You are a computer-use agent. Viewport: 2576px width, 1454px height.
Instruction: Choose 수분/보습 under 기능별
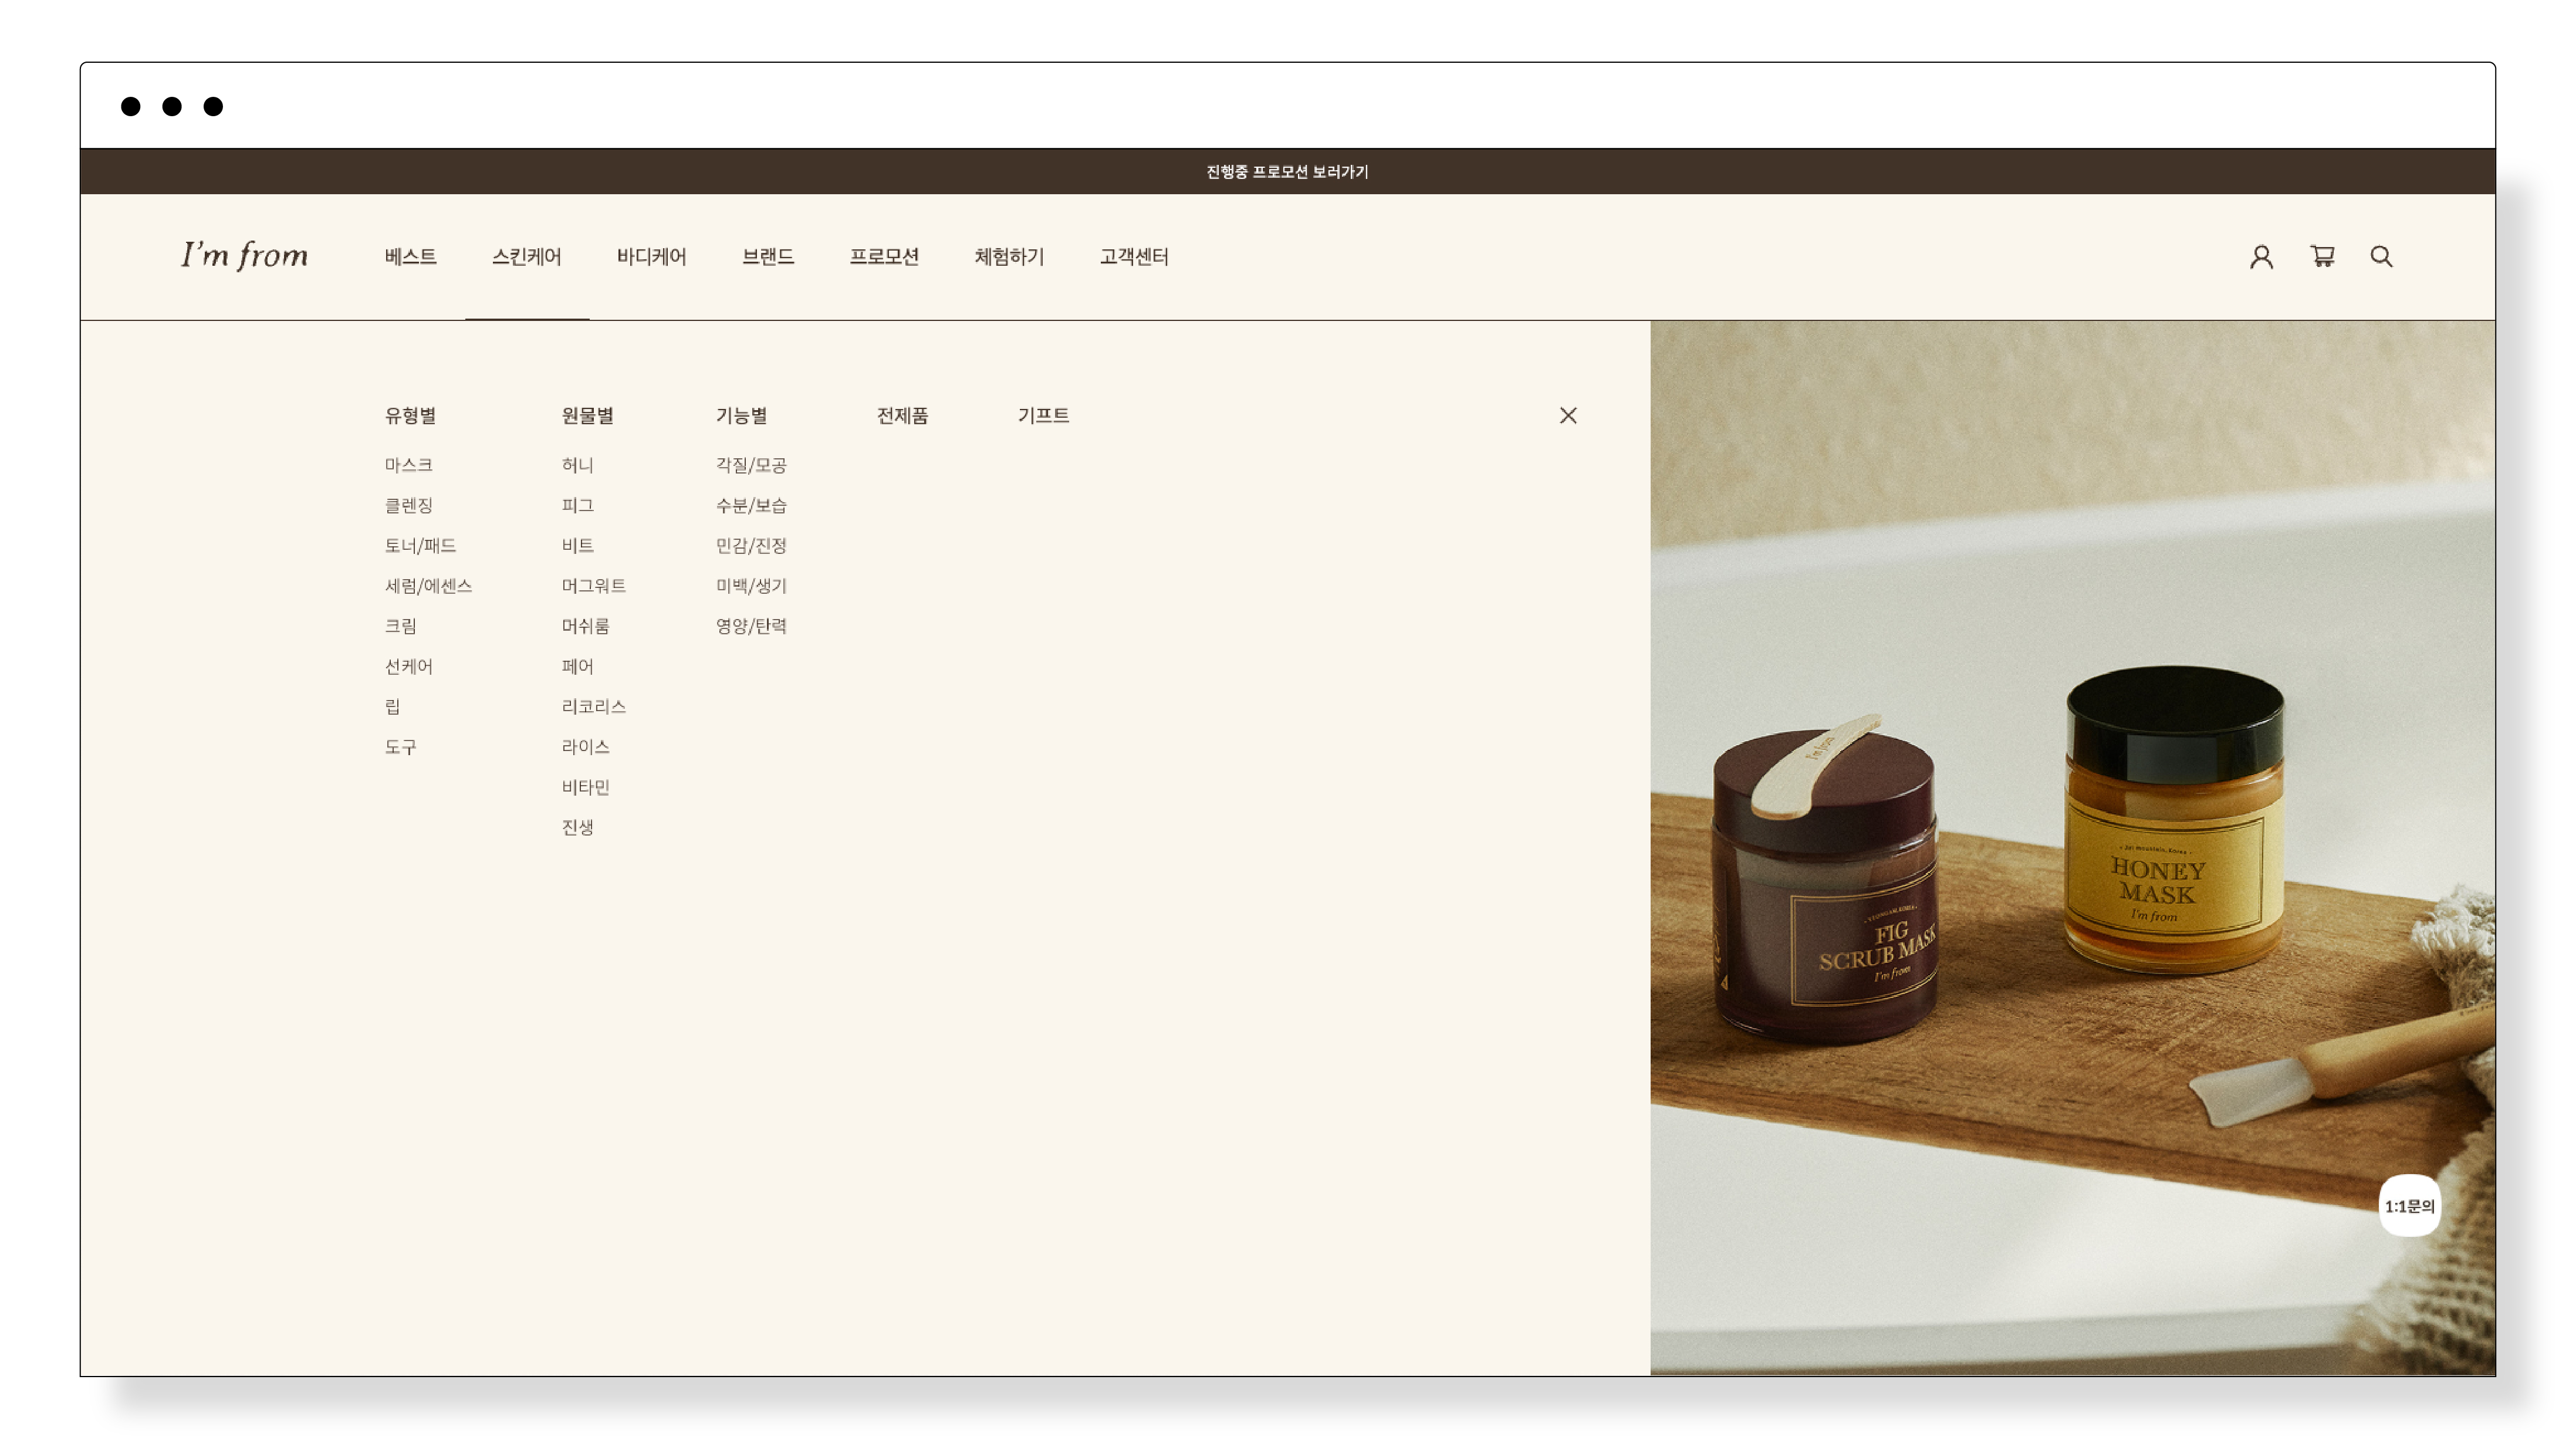(751, 506)
